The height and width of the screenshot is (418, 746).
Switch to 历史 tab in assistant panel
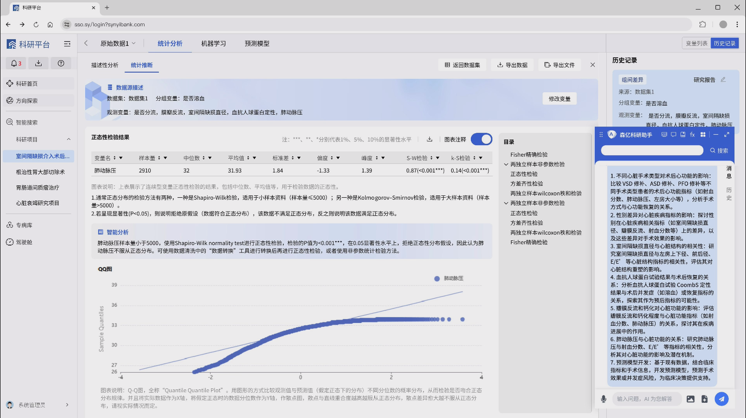tap(729, 193)
